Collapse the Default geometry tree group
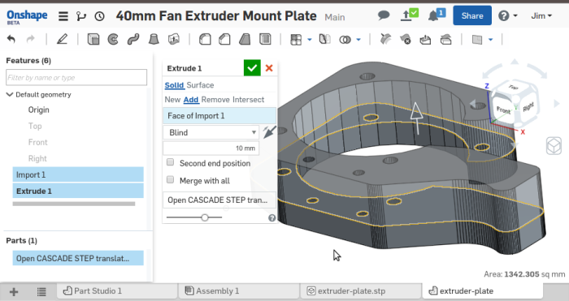The image size is (569, 301). pos(10,95)
